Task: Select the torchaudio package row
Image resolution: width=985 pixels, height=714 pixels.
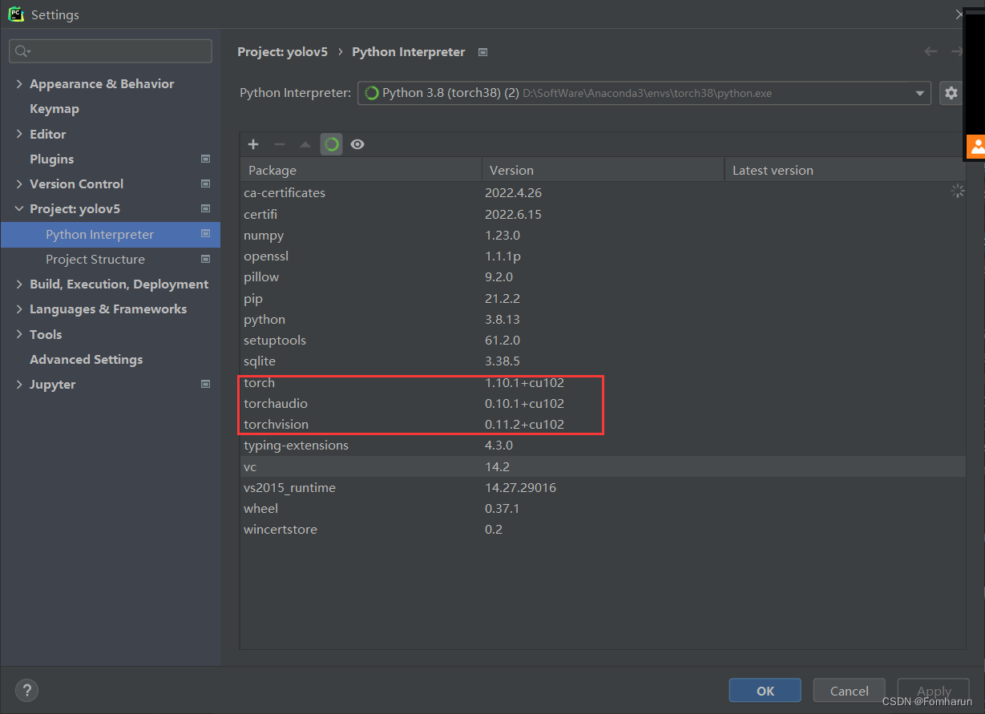Action: (603, 403)
